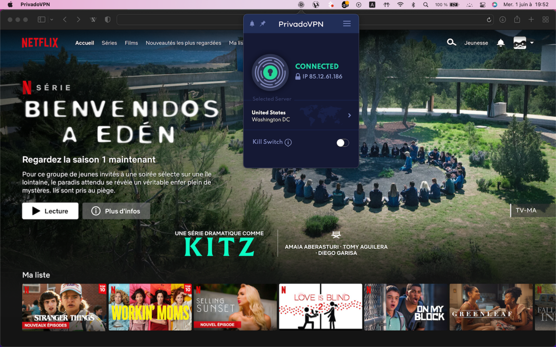Open the Séries section
The image size is (556, 347).
pyautogui.click(x=109, y=43)
